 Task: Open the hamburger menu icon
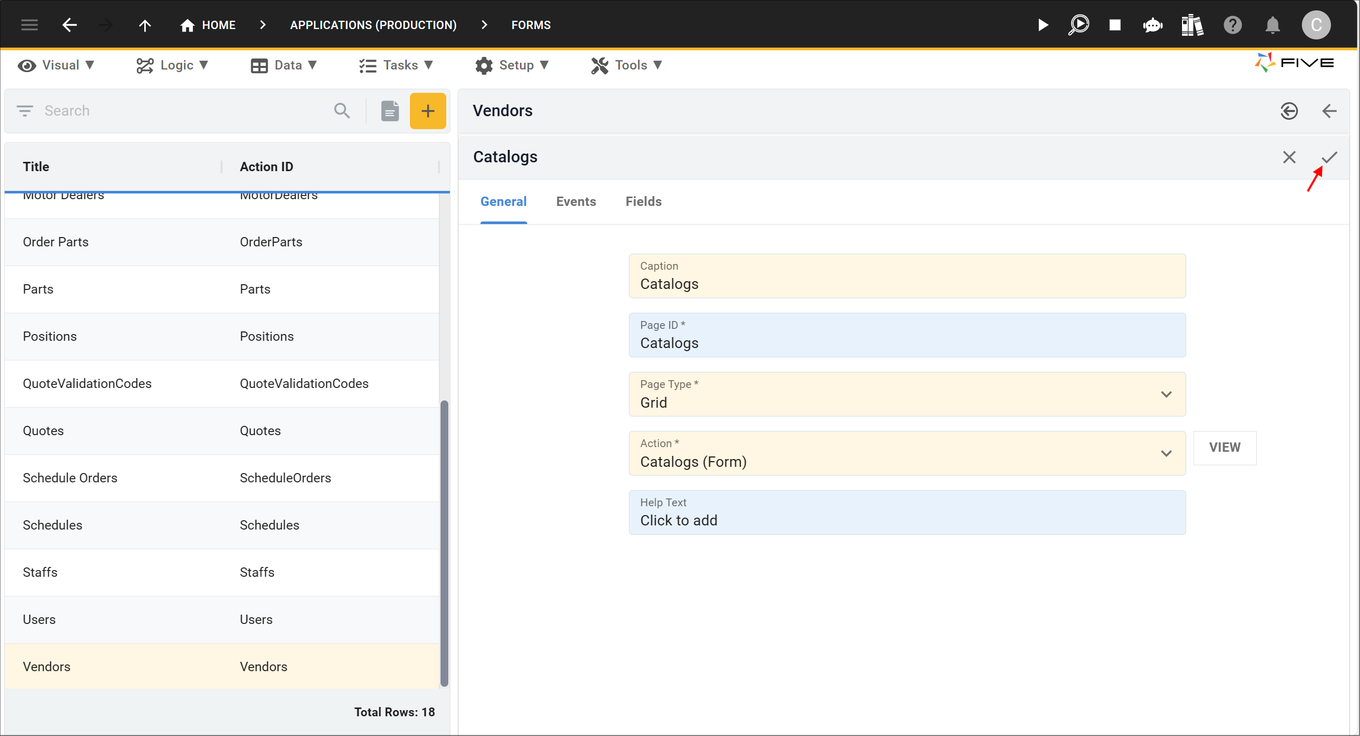click(x=29, y=25)
